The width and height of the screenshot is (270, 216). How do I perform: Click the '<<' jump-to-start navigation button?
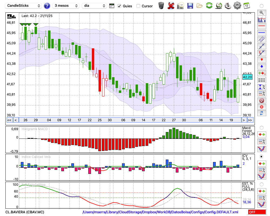(x=9, y=120)
